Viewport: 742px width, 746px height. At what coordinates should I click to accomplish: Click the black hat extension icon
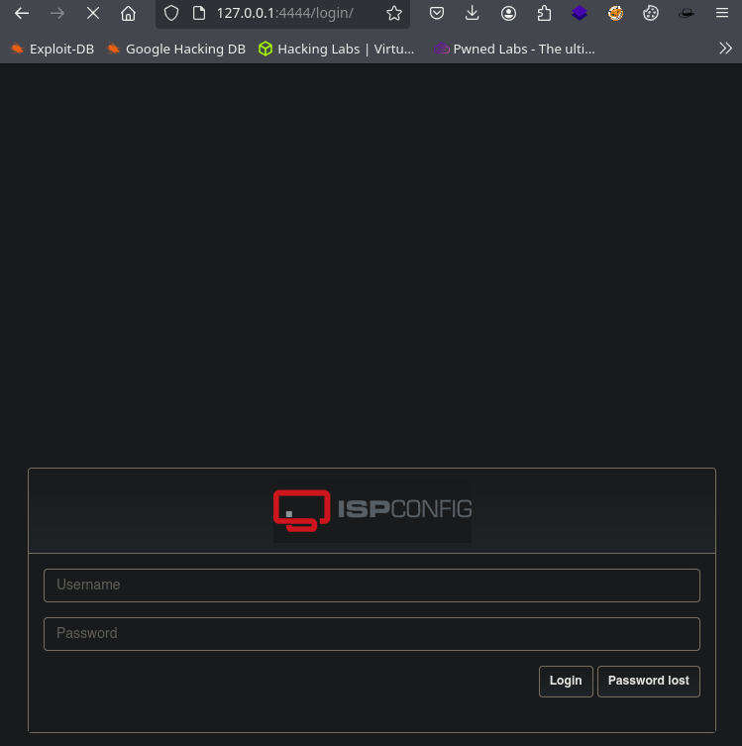[x=686, y=13]
